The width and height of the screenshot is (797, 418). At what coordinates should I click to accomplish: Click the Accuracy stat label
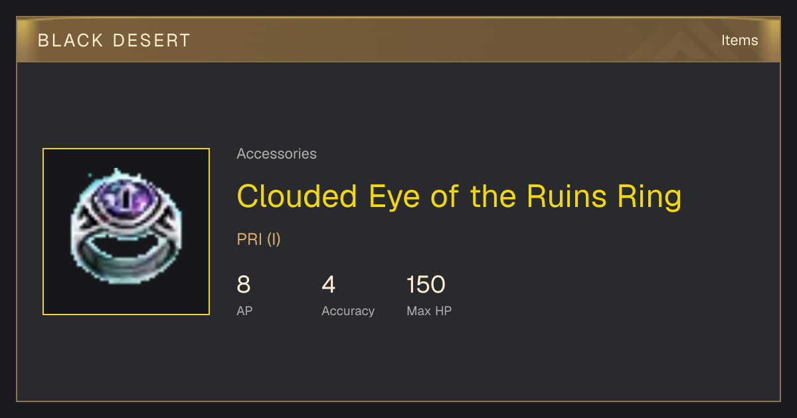[x=348, y=311]
